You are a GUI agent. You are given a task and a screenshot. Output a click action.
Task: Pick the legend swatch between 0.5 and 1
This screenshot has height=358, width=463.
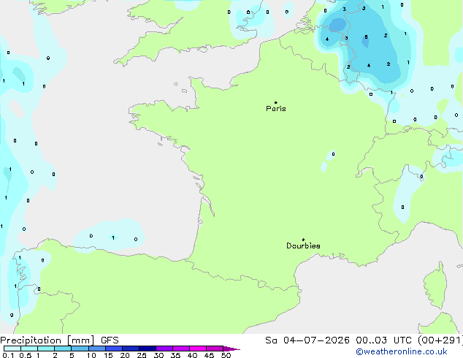pos(29,349)
